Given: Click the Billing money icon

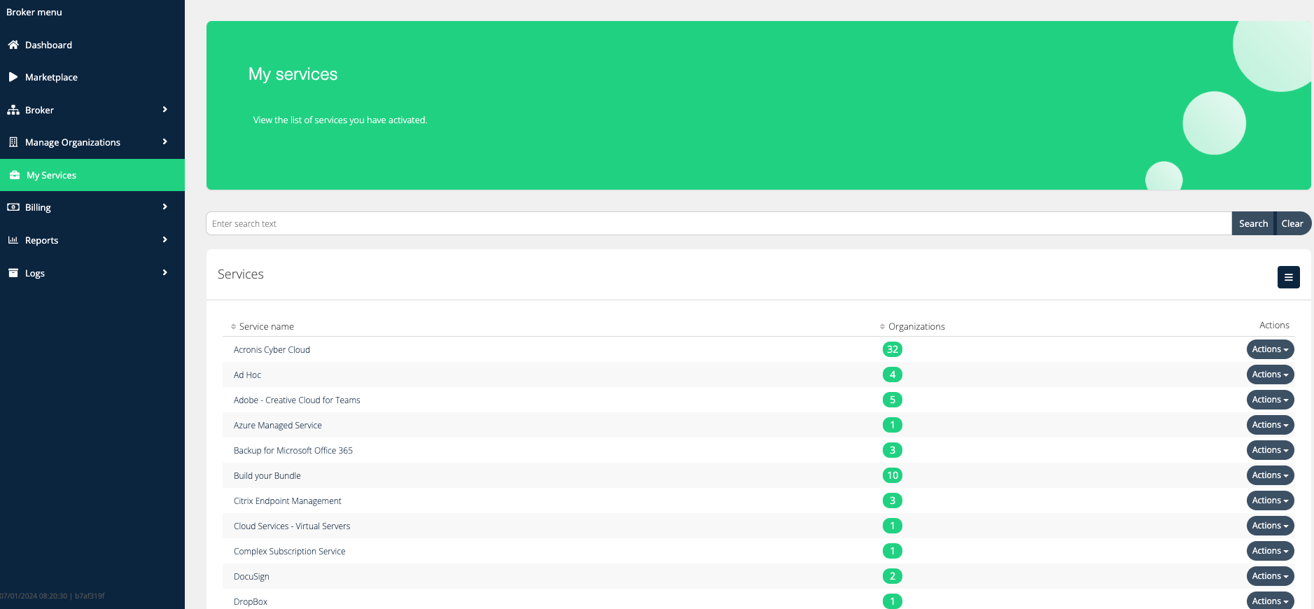Looking at the screenshot, I should (13, 207).
